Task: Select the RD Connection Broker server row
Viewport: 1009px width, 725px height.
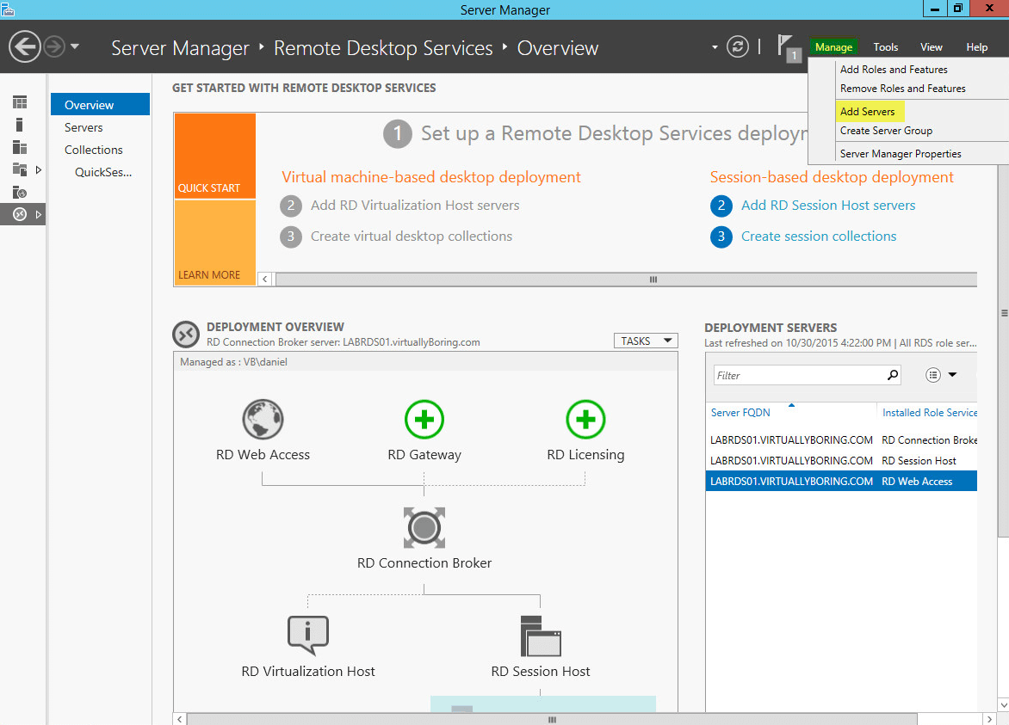Action: (842, 440)
